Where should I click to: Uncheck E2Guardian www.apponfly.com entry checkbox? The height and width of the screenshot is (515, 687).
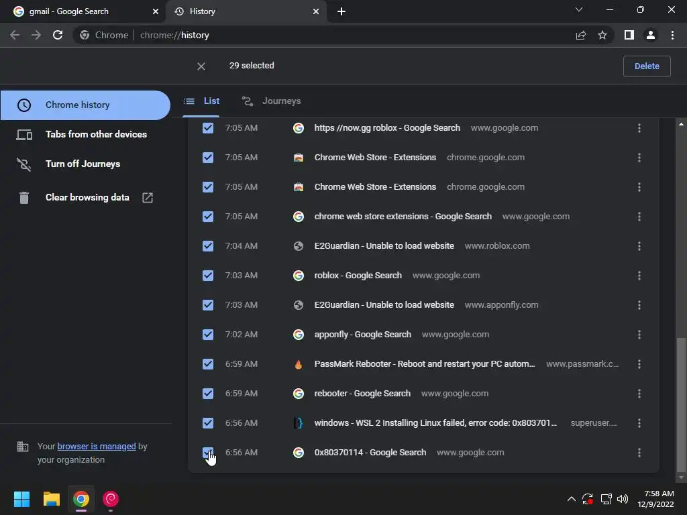(x=208, y=305)
